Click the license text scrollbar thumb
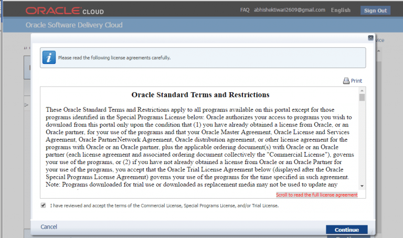Screen dimensions: 403x238 click(x=362, y=97)
